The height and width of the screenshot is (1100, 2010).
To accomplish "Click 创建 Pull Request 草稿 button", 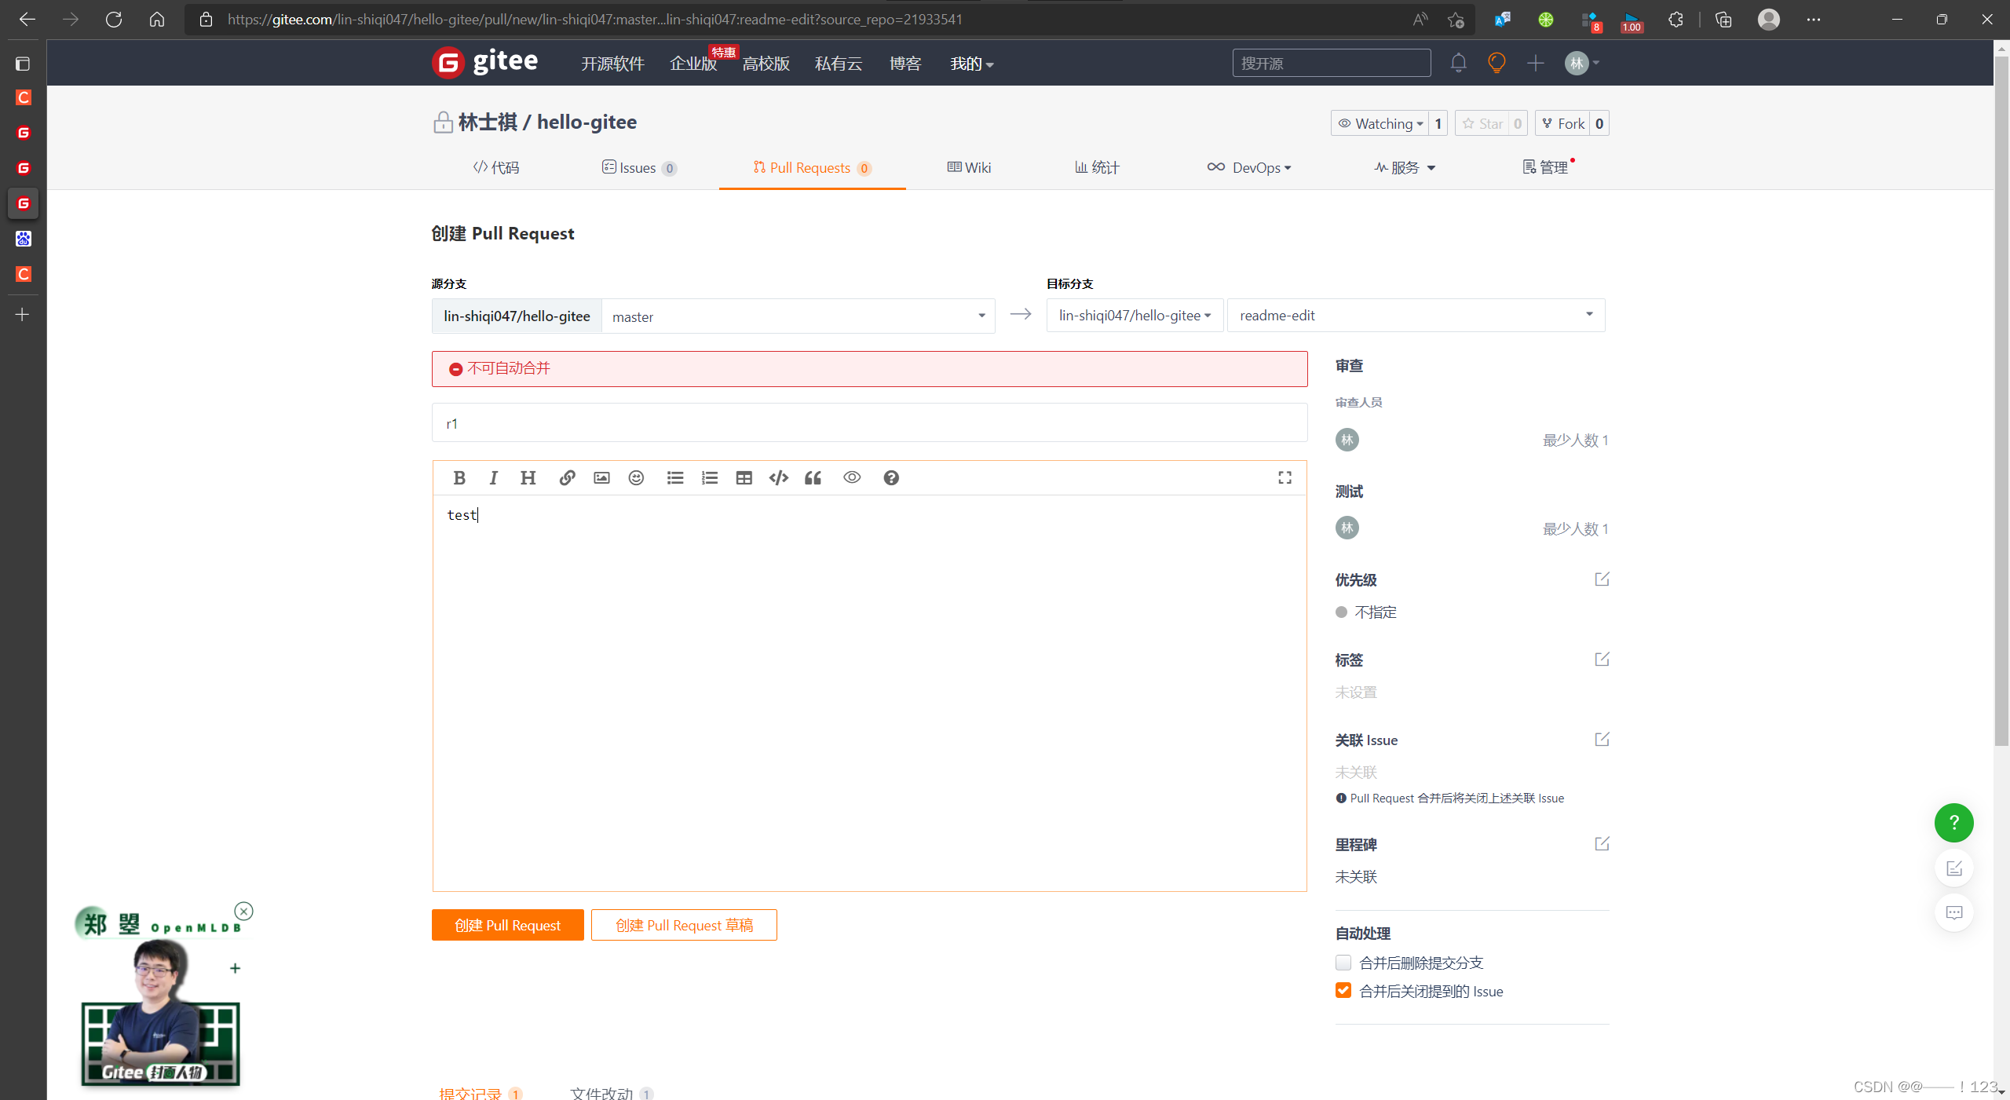I will [x=683, y=925].
